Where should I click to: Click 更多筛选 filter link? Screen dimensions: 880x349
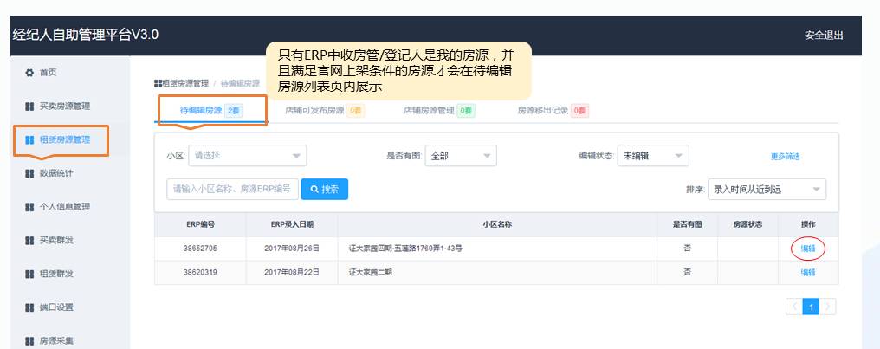pos(785,157)
